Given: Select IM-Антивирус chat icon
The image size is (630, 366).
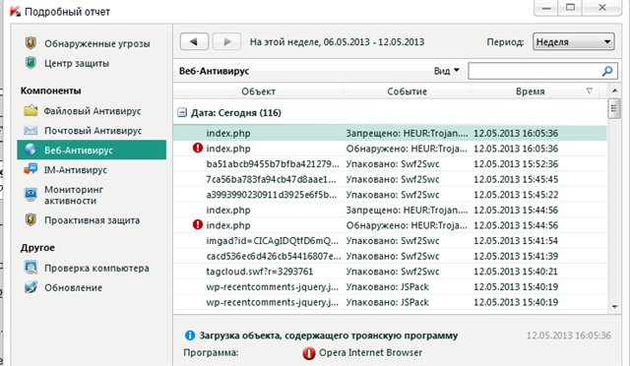Looking at the screenshot, I should [31, 169].
